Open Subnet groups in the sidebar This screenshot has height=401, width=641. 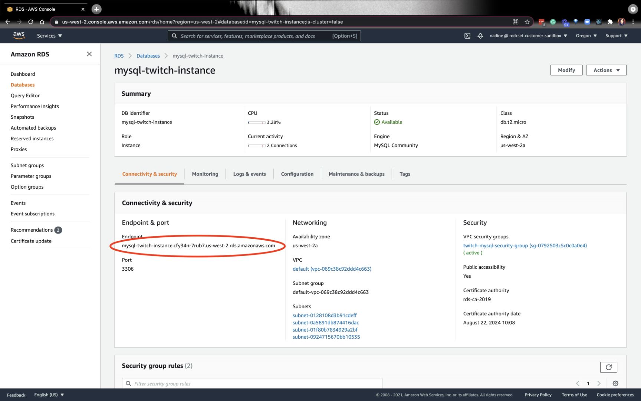(x=27, y=166)
